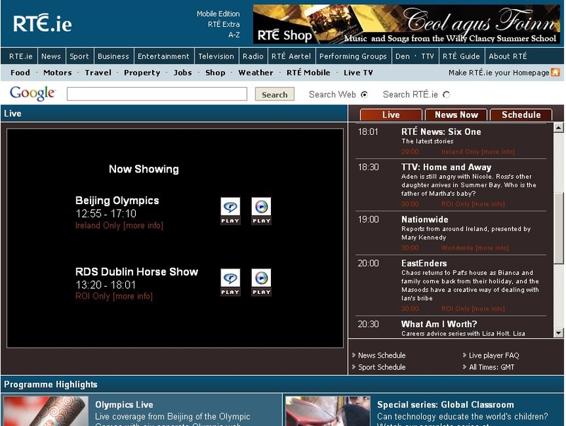Select the Search RTÉ.ie radio button

[446, 95]
